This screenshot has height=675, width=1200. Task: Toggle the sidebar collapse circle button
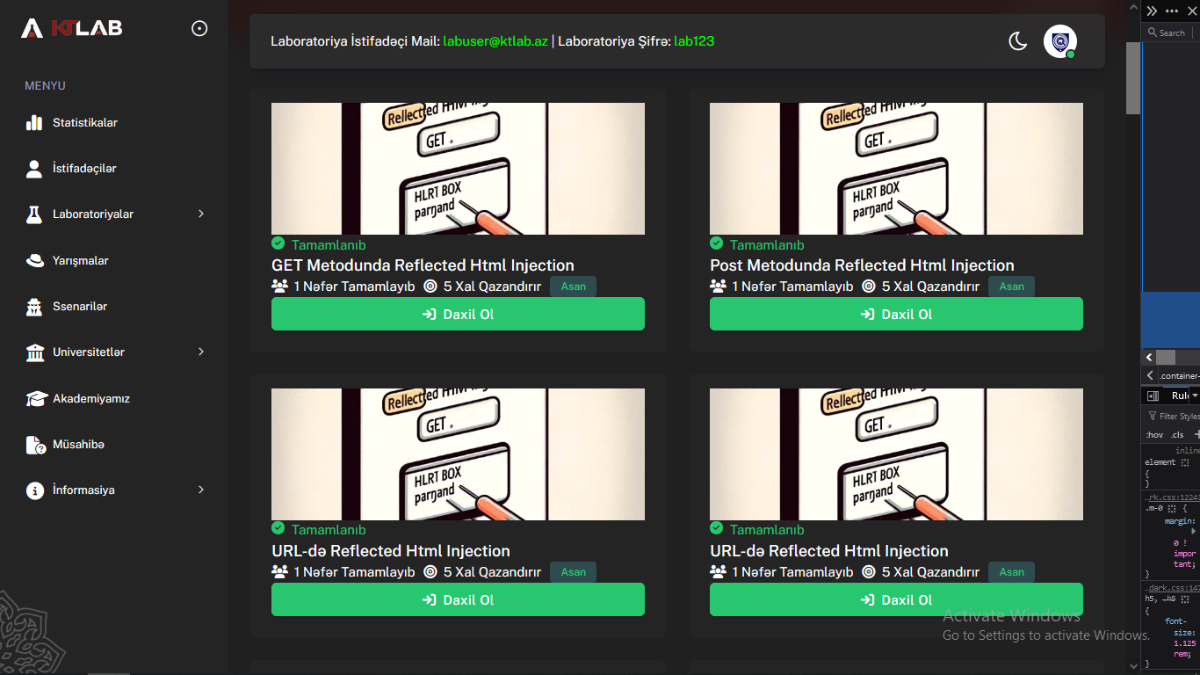point(199,29)
